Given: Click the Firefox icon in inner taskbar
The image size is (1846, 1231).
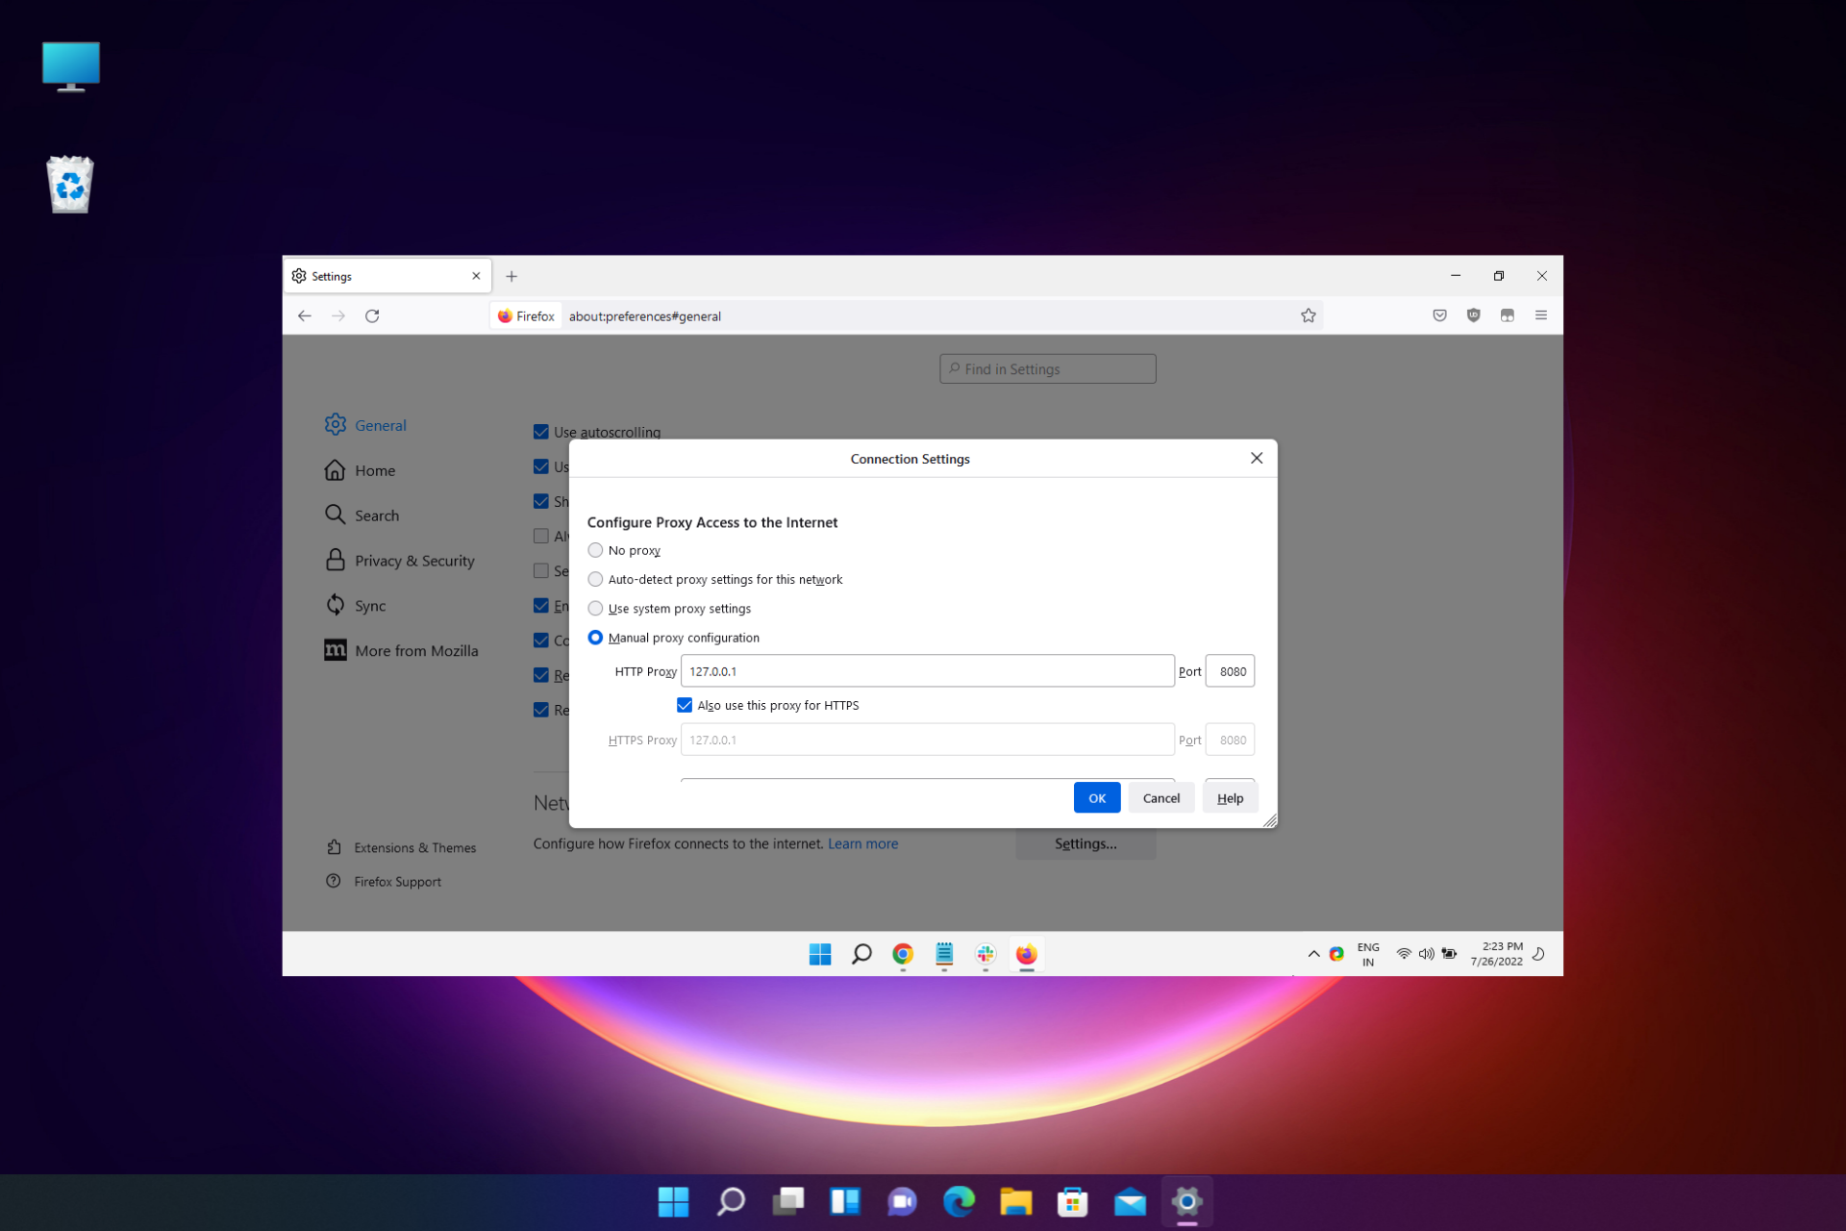Looking at the screenshot, I should coord(1027,954).
